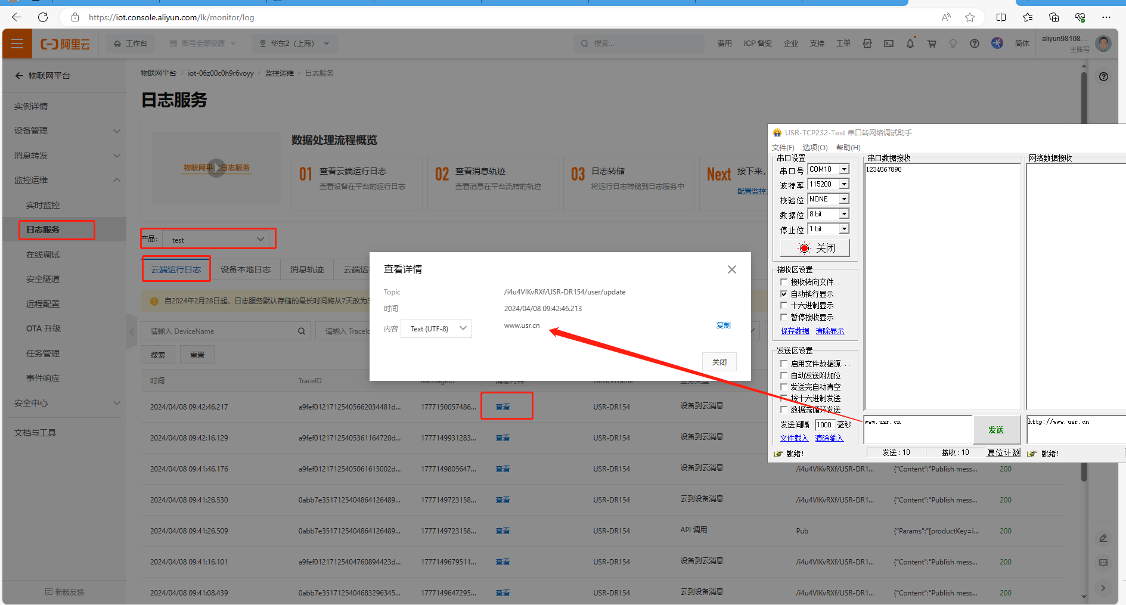Click the 发送间隔 interval input field
The width and height of the screenshot is (1126, 605).
pyautogui.click(x=824, y=425)
